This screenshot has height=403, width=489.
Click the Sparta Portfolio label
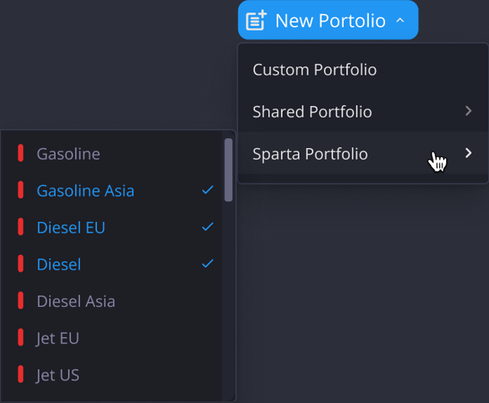pos(310,154)
